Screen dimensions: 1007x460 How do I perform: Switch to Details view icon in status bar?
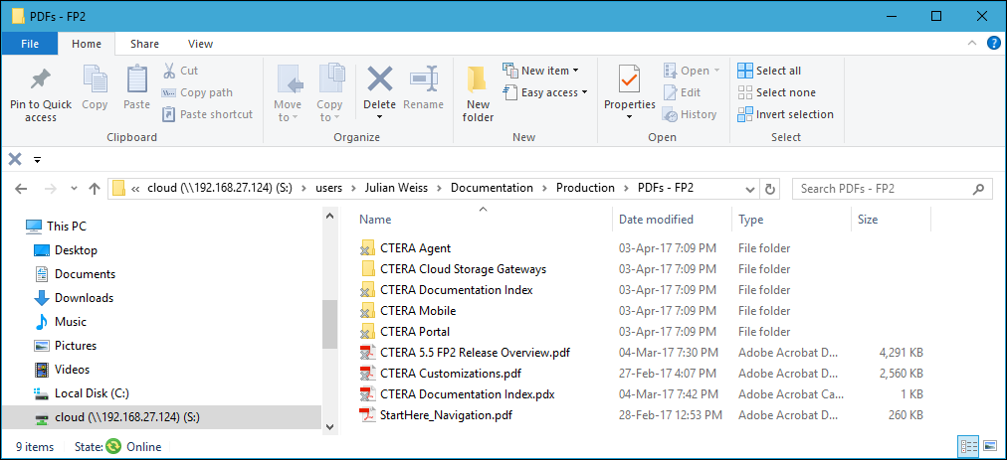(x=968, y=446)
